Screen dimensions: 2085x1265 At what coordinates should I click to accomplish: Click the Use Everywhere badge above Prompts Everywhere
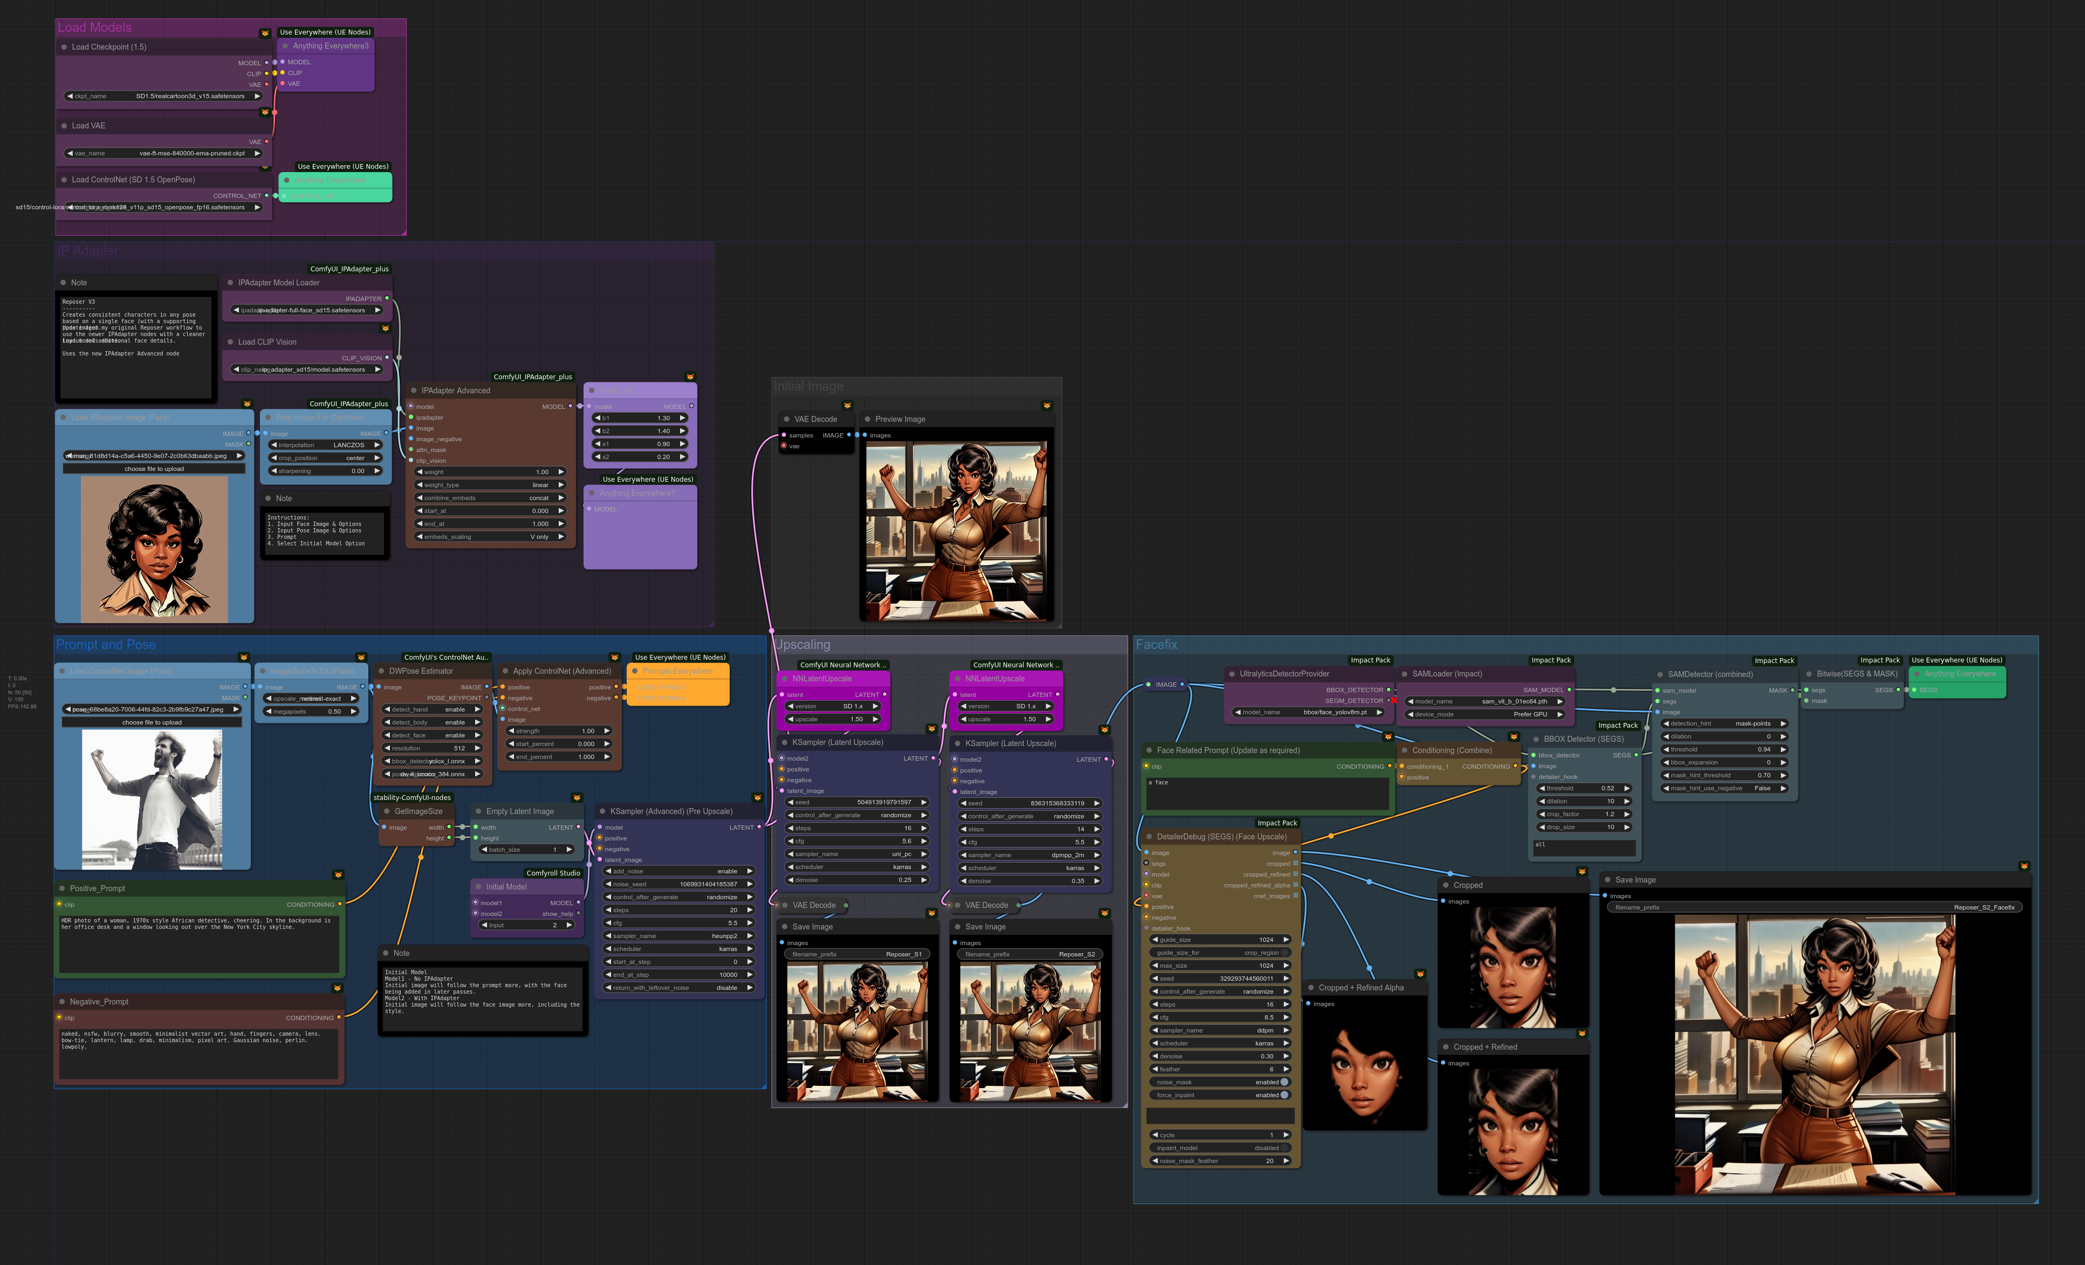tap(680, 658)
